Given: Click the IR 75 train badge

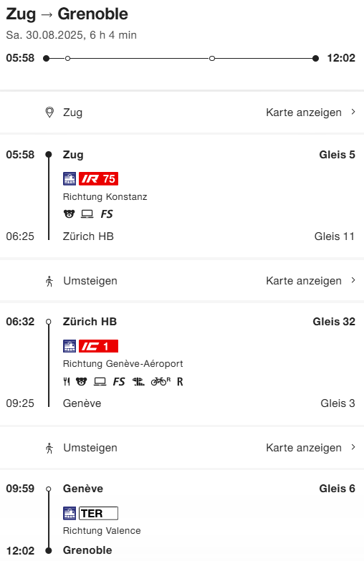Looking at the screenshot, I should click(98, 178).
